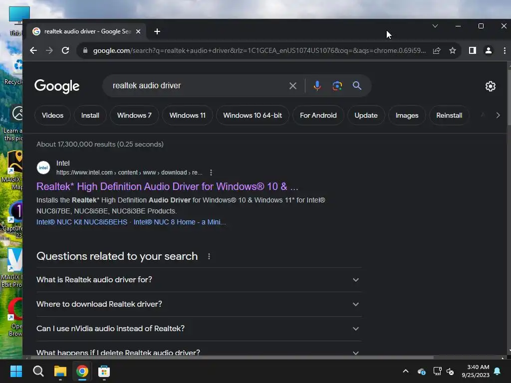The width and height of the screenshot is (511, 383).
Task: Select the Update filter chip
Action: [366, 115]
